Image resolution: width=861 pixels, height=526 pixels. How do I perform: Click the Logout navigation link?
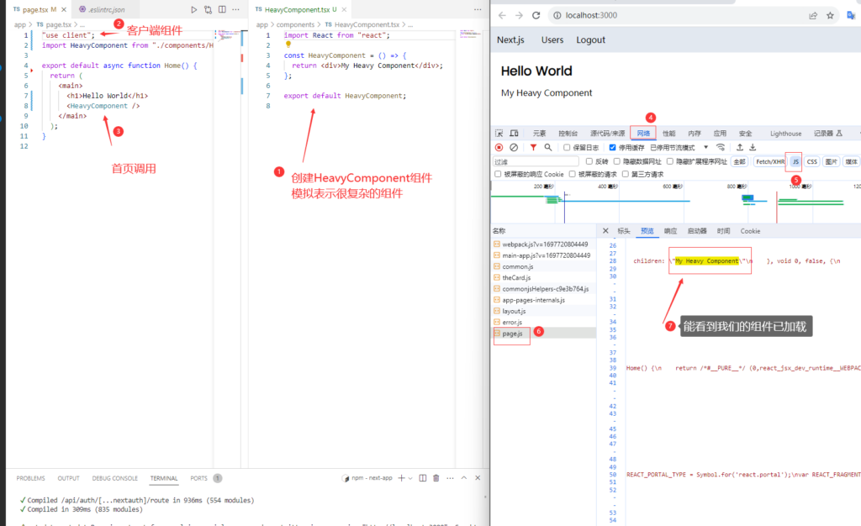click(x=591, y=39)
